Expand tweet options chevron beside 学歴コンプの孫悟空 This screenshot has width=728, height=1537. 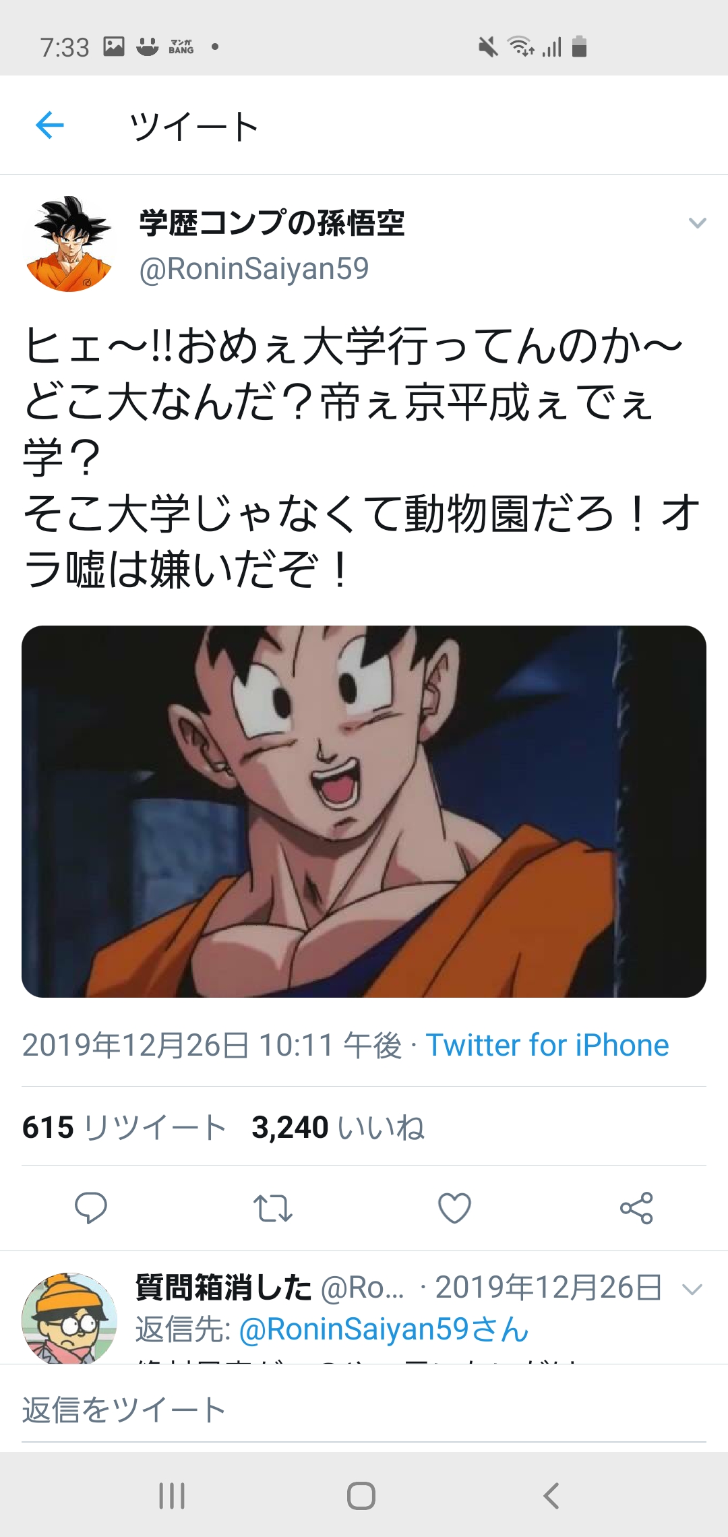click(698, 223)
